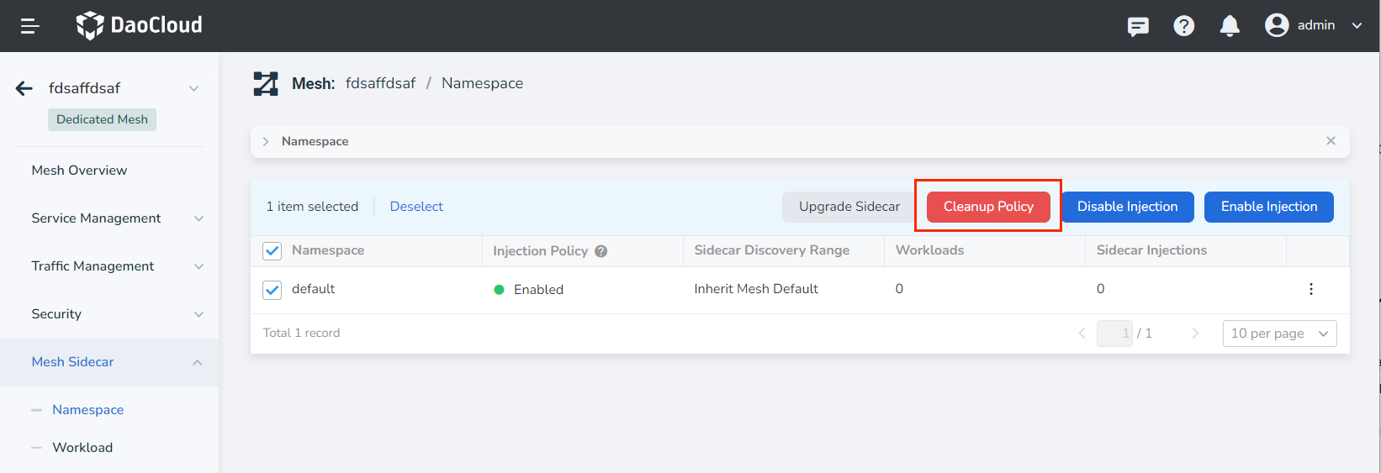The height and width of the screenshot is (473, 1381).
Task: Uncheck the default namespace checkbox
Action: pos(272,290)
